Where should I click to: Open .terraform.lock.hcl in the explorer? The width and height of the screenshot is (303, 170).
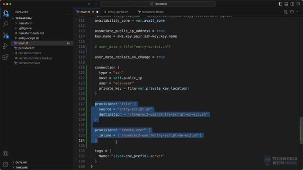31,33
